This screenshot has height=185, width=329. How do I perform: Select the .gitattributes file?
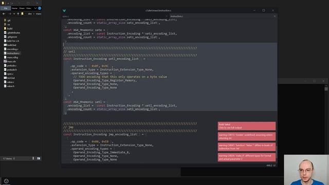pyautogui.click(x=13, y=33)
